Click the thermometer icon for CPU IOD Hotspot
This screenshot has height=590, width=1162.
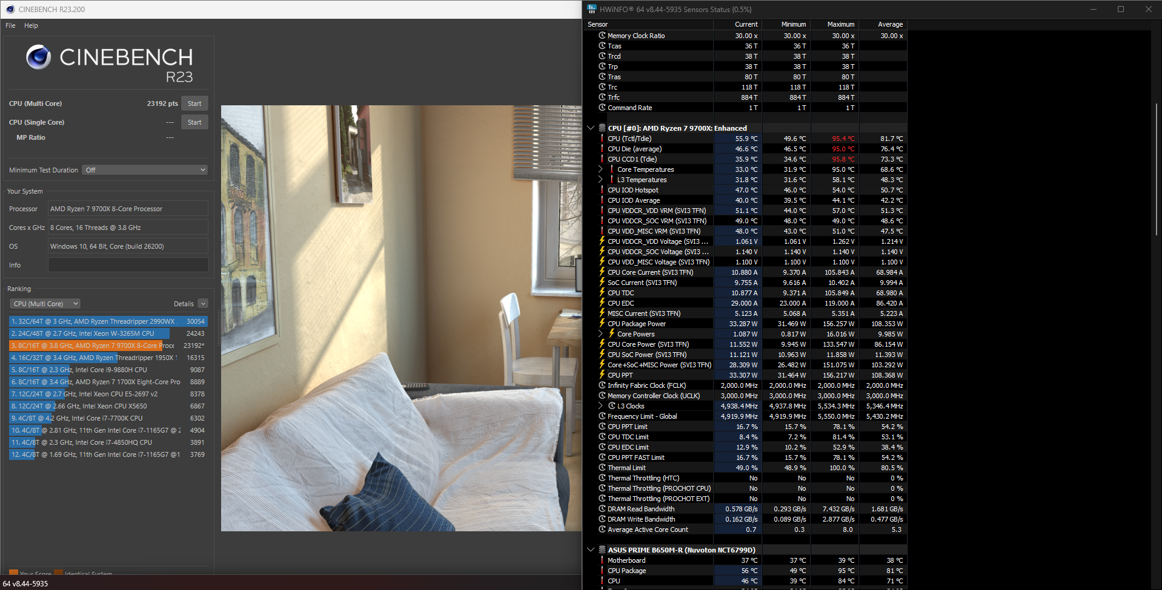click(602, 190)
